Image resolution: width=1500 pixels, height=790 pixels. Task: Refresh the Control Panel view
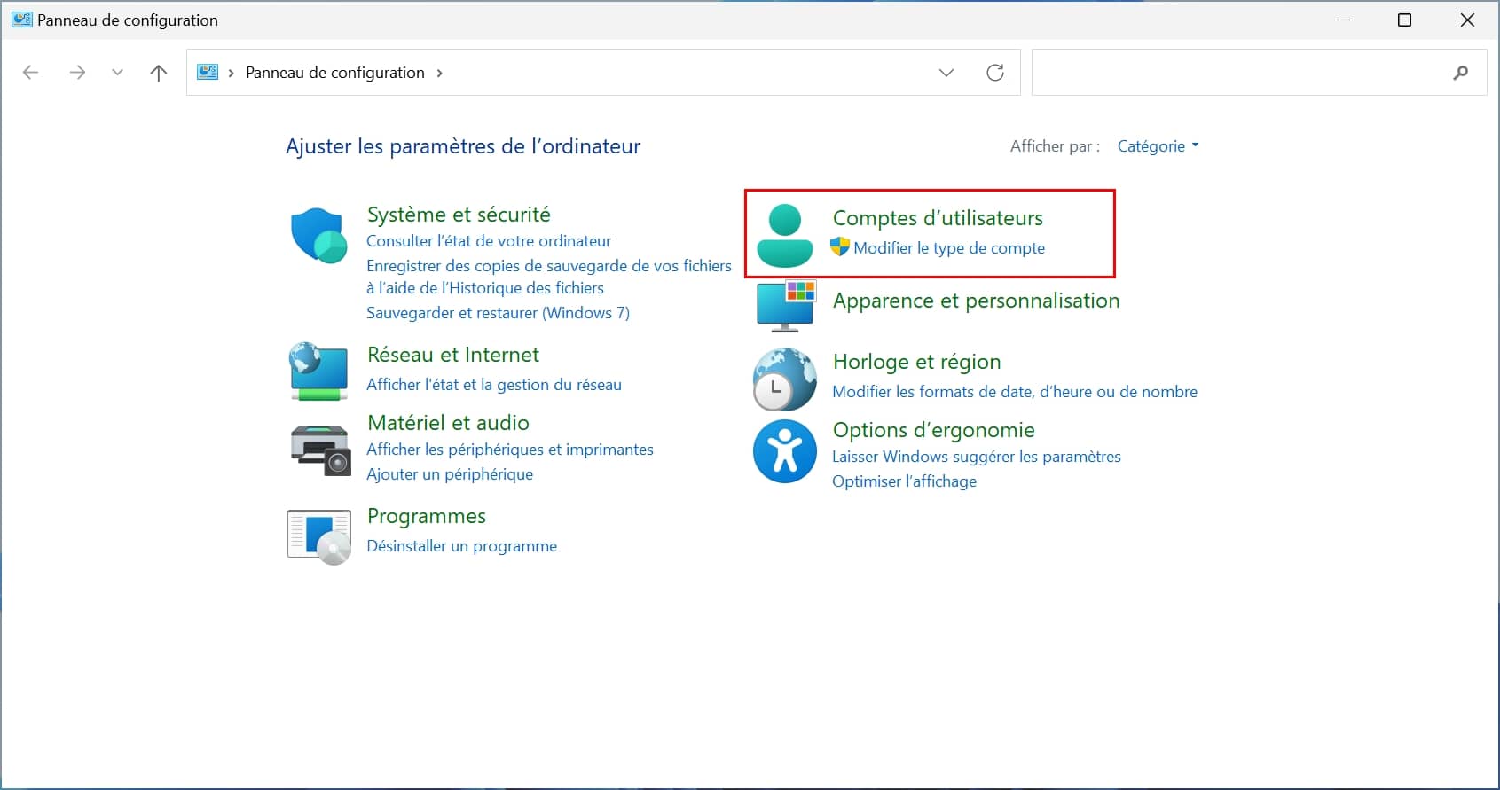[995, 73]
